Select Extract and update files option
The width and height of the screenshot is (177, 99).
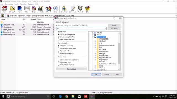(x=58, y=37)
